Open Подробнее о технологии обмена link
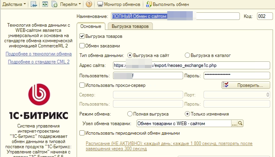Screen dimensions: 275x157 39,54
